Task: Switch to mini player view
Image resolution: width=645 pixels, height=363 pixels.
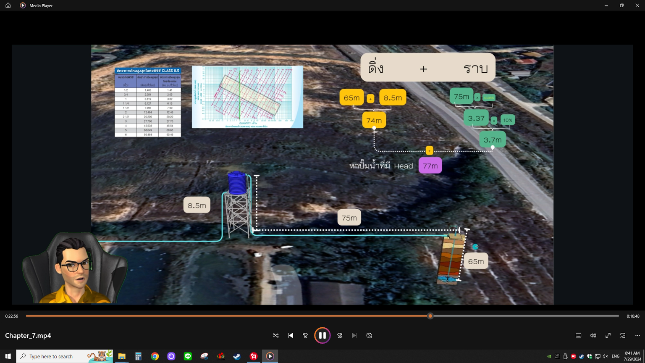Action: (x=623, y=335)
